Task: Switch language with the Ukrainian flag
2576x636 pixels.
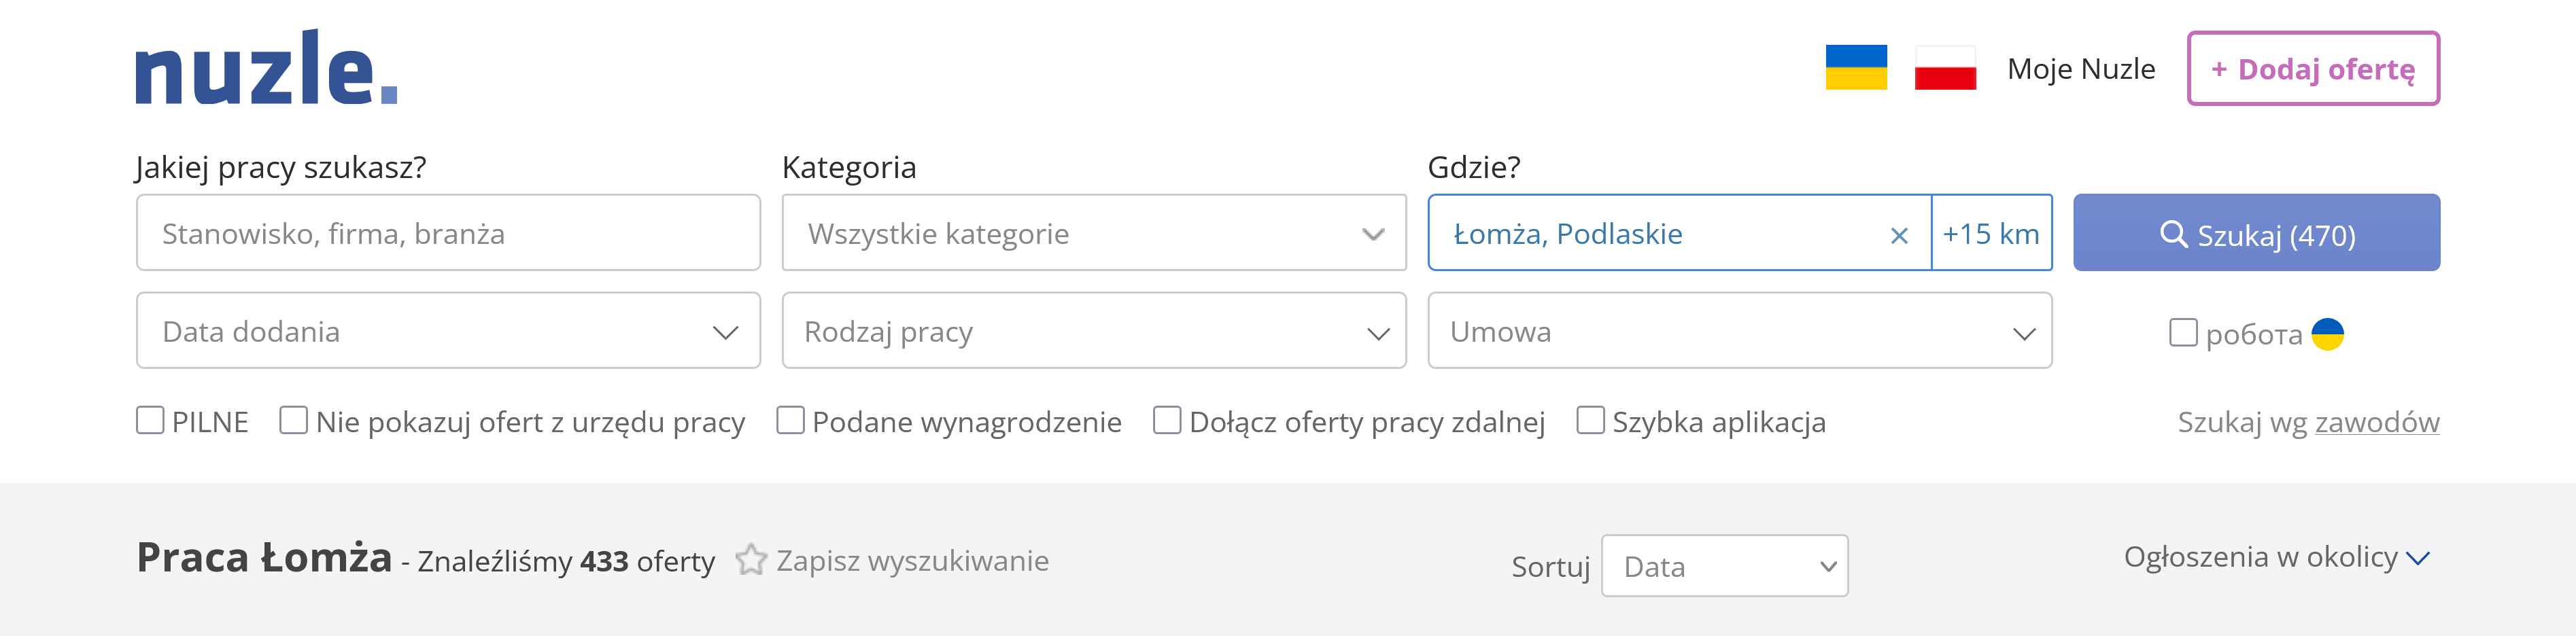Action: click(1856, 68)
